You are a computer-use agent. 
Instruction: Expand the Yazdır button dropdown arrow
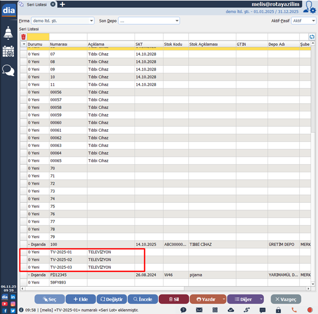coord(224,299)
